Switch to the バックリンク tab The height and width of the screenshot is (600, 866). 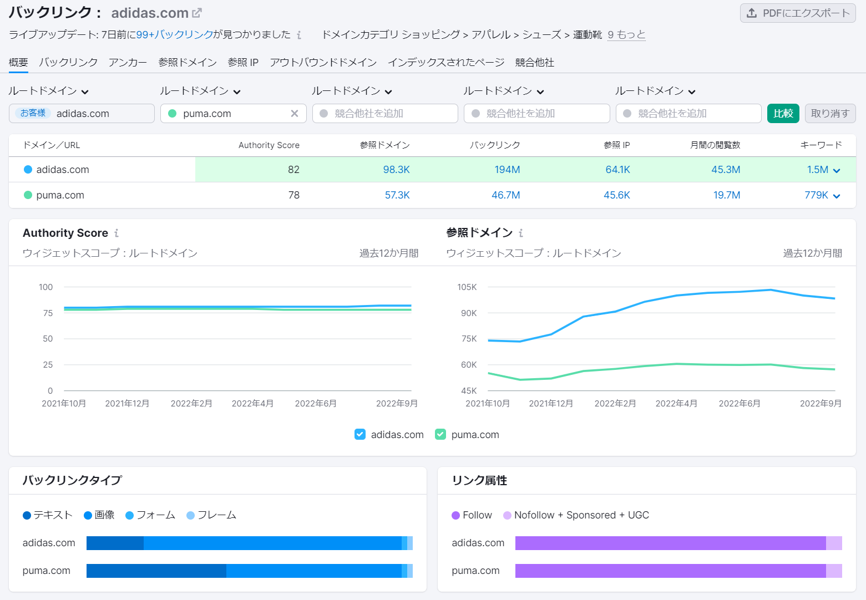68,62
